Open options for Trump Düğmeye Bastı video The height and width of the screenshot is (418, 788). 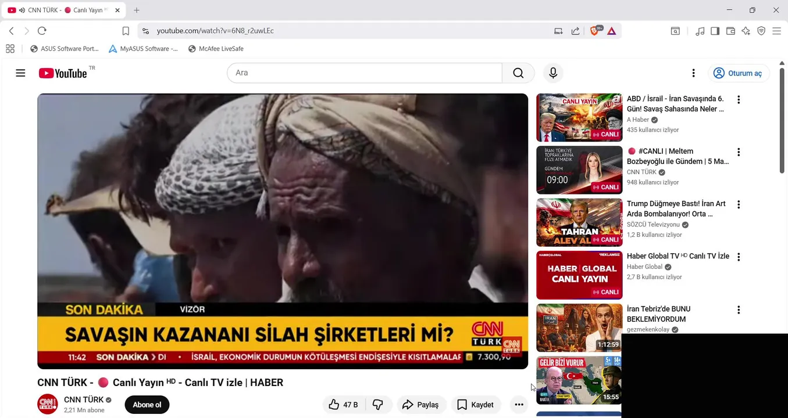pyautogui.click(x=739, y=204)
